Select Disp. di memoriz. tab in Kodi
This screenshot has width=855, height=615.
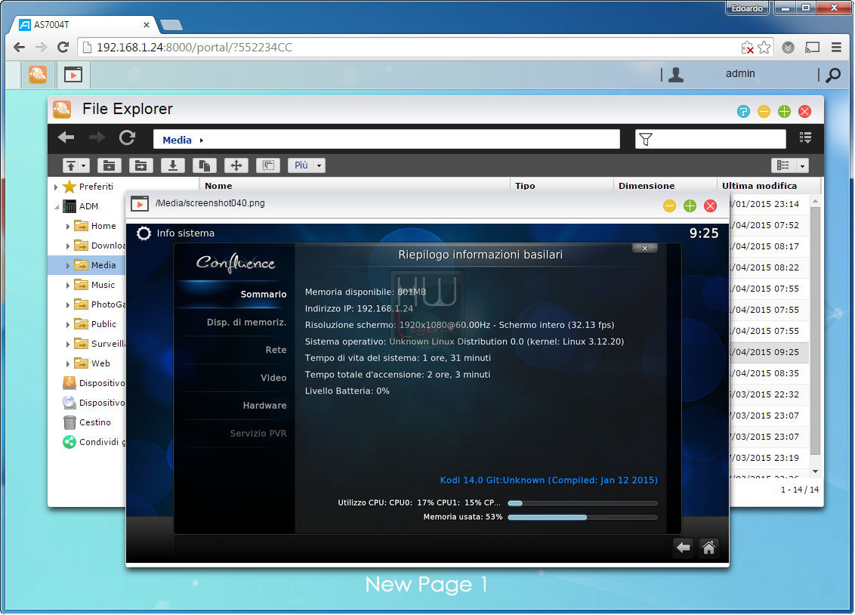[x=246, y=322]
